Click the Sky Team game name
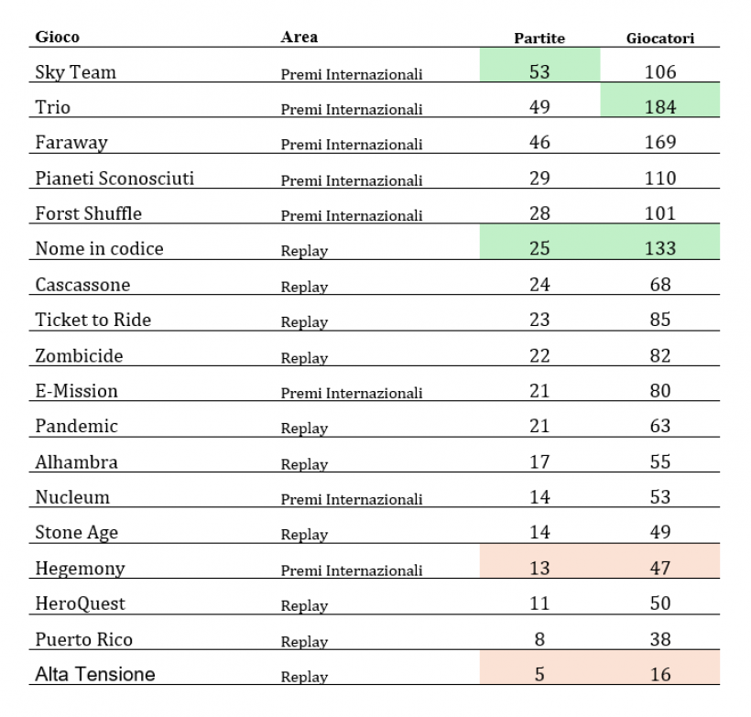Screen dimensions: 751x717 (76, 72)
